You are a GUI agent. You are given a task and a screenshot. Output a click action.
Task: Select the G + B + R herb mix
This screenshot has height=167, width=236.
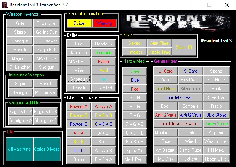pos(135,142)
